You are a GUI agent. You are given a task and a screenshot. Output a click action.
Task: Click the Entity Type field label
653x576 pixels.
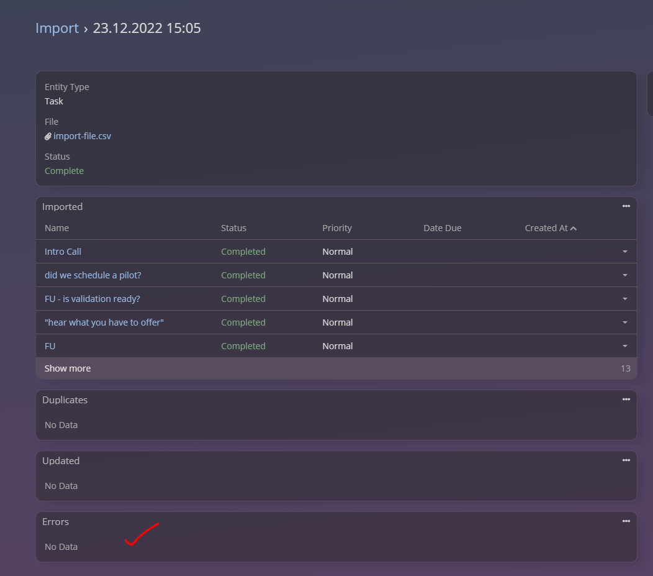pyautogui.click(x=66, y=87)
